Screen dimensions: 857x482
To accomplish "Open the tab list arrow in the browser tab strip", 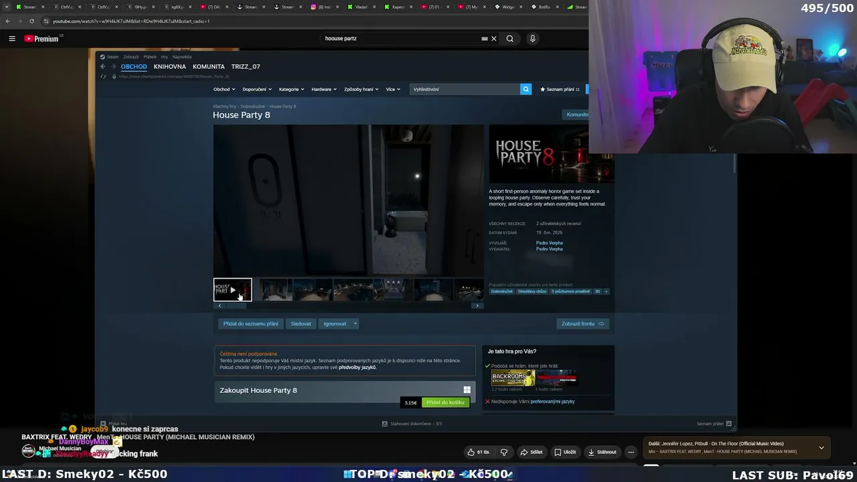I will click(x=7, y=7).
